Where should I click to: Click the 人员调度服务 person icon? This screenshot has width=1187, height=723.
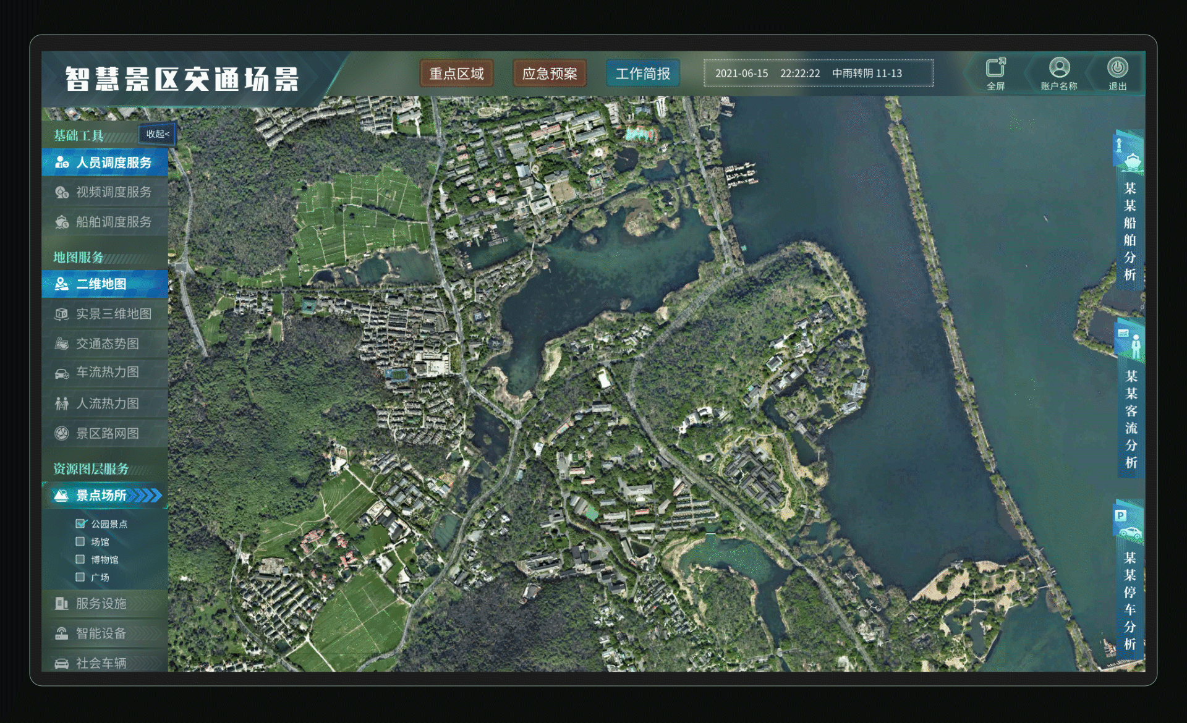click(x=62, y=163)
